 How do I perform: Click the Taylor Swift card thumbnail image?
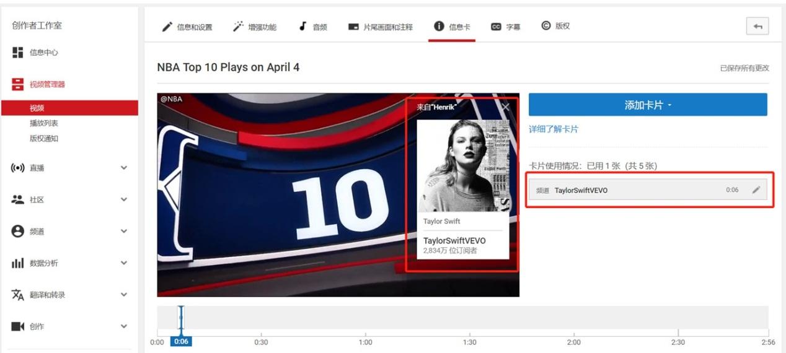463,166
